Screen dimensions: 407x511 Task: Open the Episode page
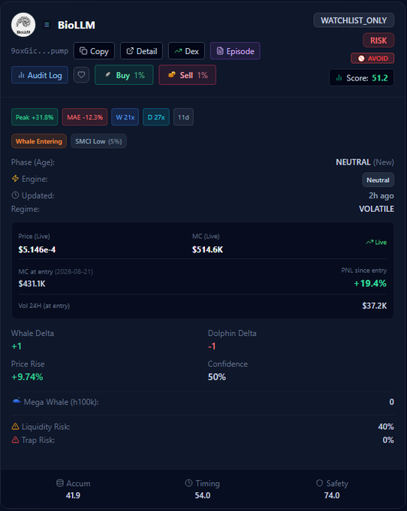click(x=235, y=51)
